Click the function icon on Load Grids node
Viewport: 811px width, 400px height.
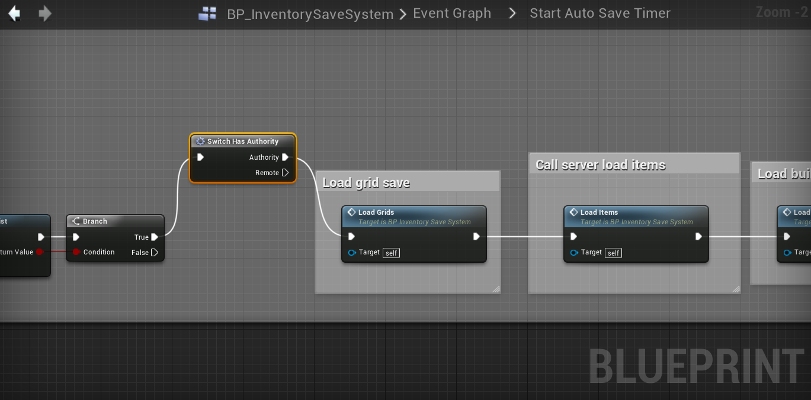[x=351, y=212]
